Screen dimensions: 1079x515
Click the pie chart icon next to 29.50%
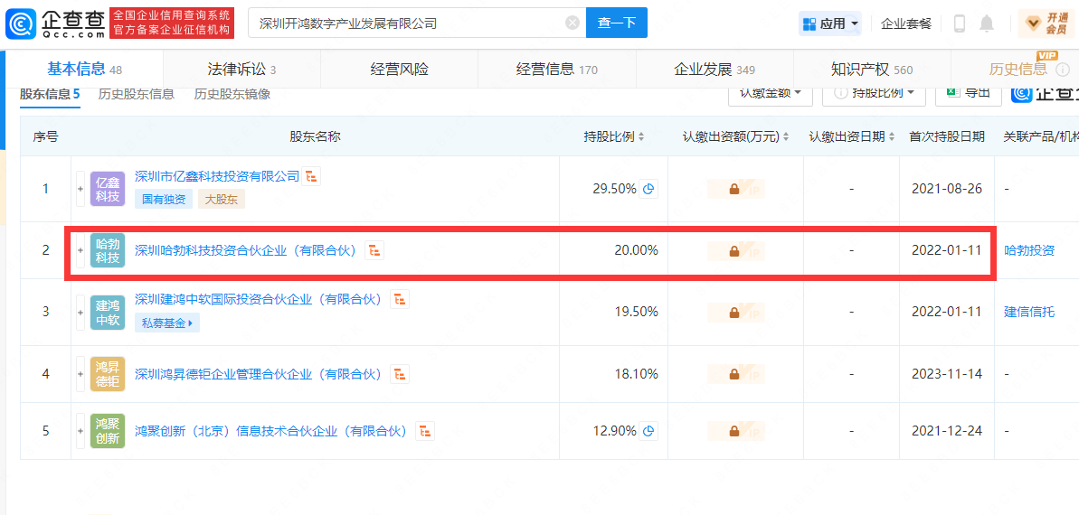[x=648, y=189]
